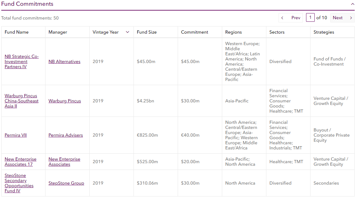This screenshot has height=199, width=356.
Task: Click the Fund Size column header
Action: pos(147,32)
